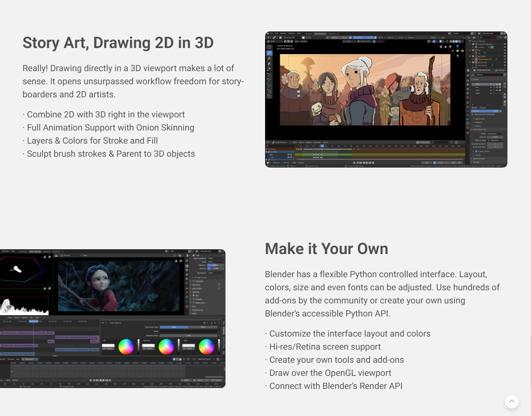The width and height of the screenshot is (531, 416).
Task: Click the Strip button for Mask Input Type
Action: [x=174, y=327]
